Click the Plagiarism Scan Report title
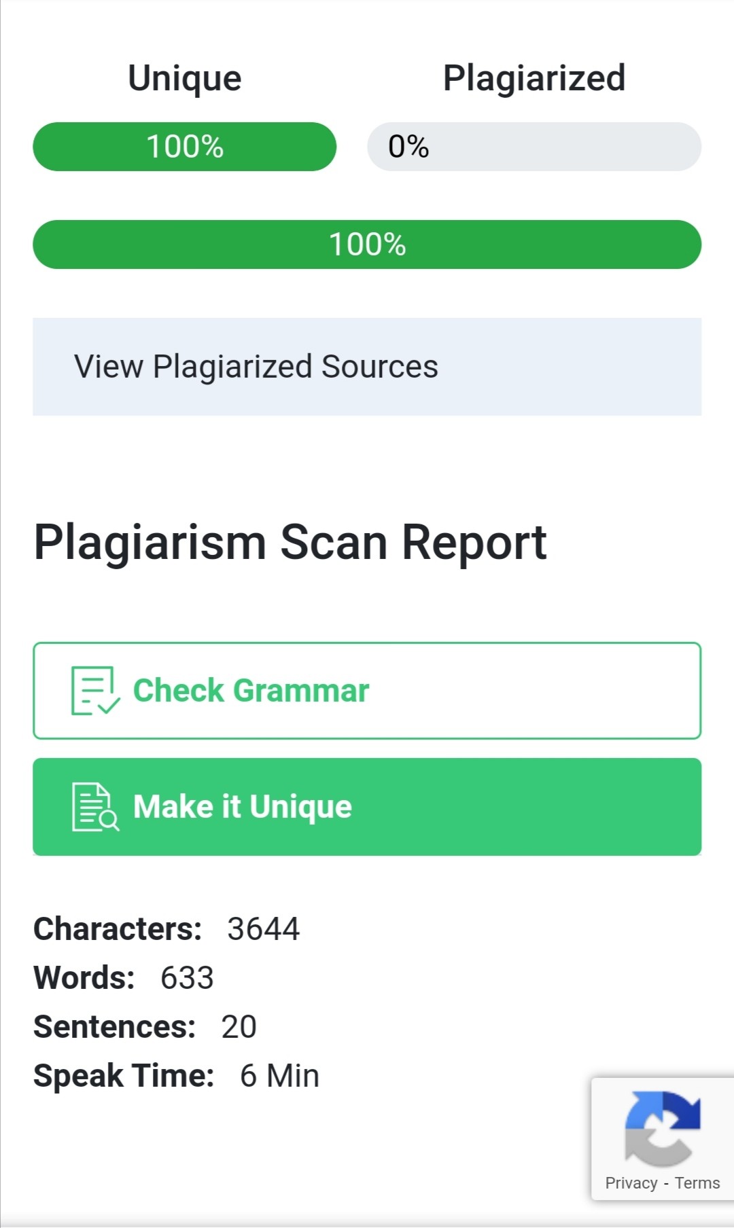The image size is (734, 1228). point(290,543)
